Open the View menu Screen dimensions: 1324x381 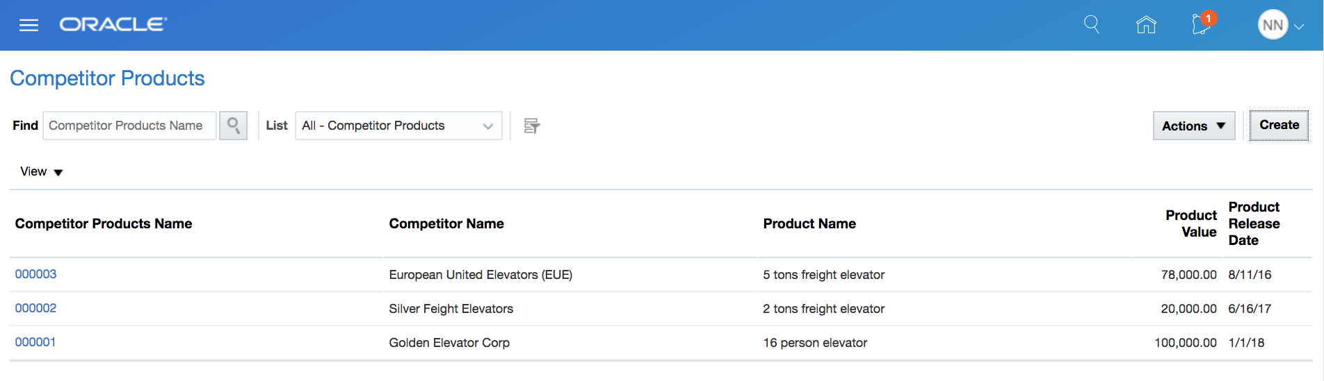(x=41, y=171)
